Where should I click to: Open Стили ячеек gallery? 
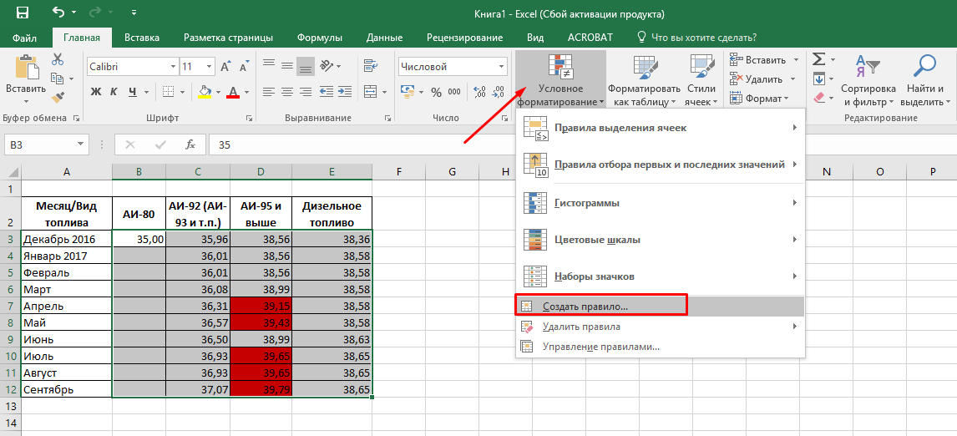[x=701, y=79]
